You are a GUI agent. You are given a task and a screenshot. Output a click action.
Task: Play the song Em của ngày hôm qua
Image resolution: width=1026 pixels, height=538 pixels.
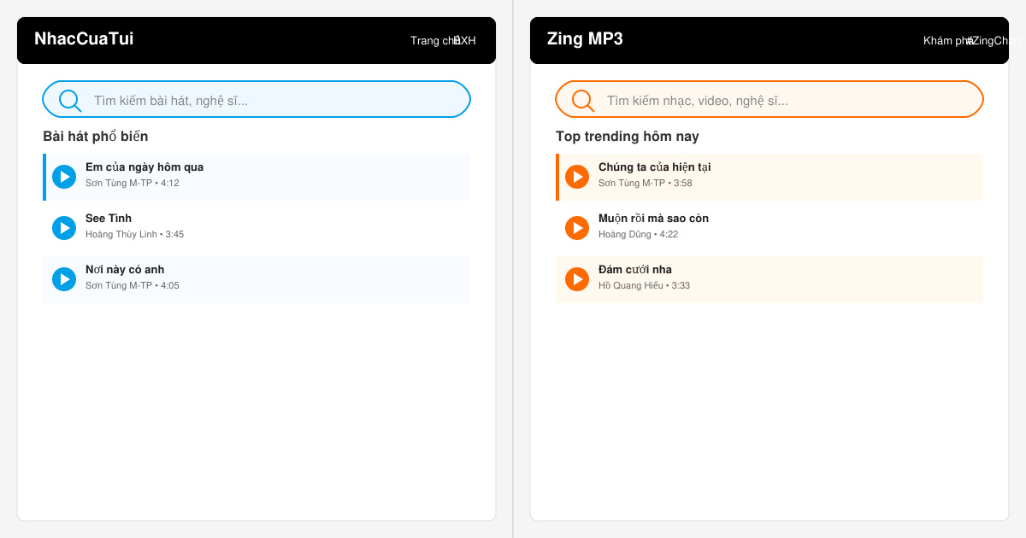[64, 177]
